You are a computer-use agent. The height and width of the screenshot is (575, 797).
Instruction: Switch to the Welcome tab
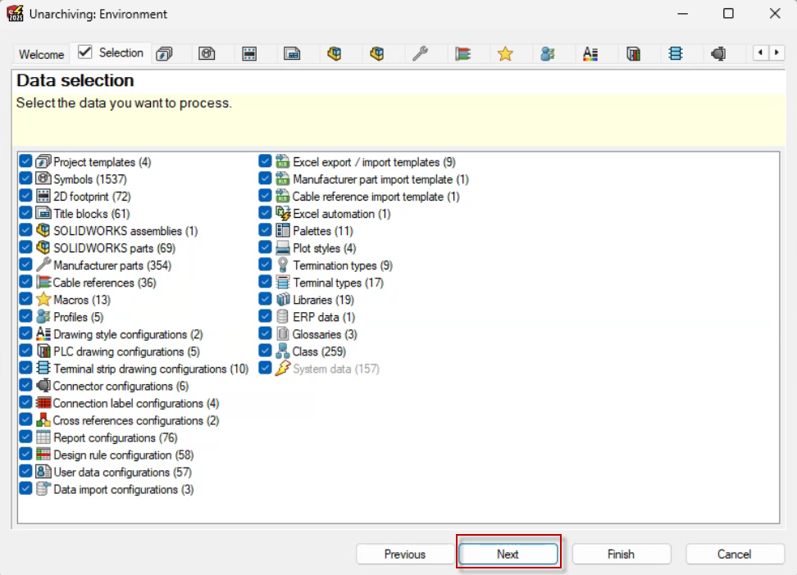pos(40,54)
